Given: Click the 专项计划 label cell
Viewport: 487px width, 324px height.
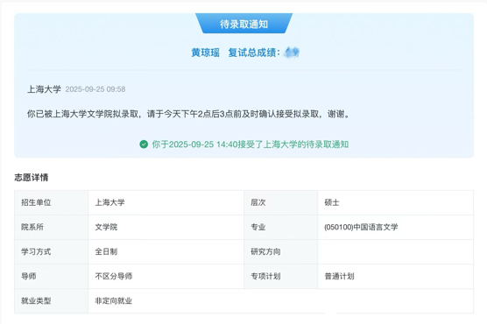Looking at the screenshot, I should [281, 276].
